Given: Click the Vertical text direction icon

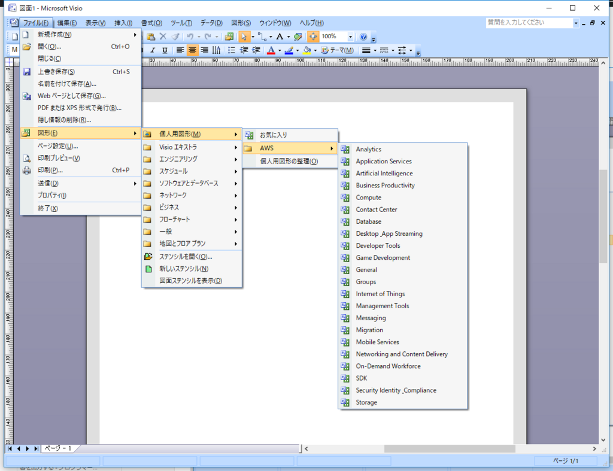Looking at the screenshot, I should point(216,50).
